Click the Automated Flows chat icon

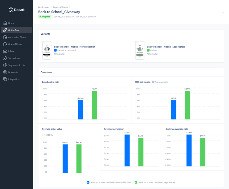point(5,37)
